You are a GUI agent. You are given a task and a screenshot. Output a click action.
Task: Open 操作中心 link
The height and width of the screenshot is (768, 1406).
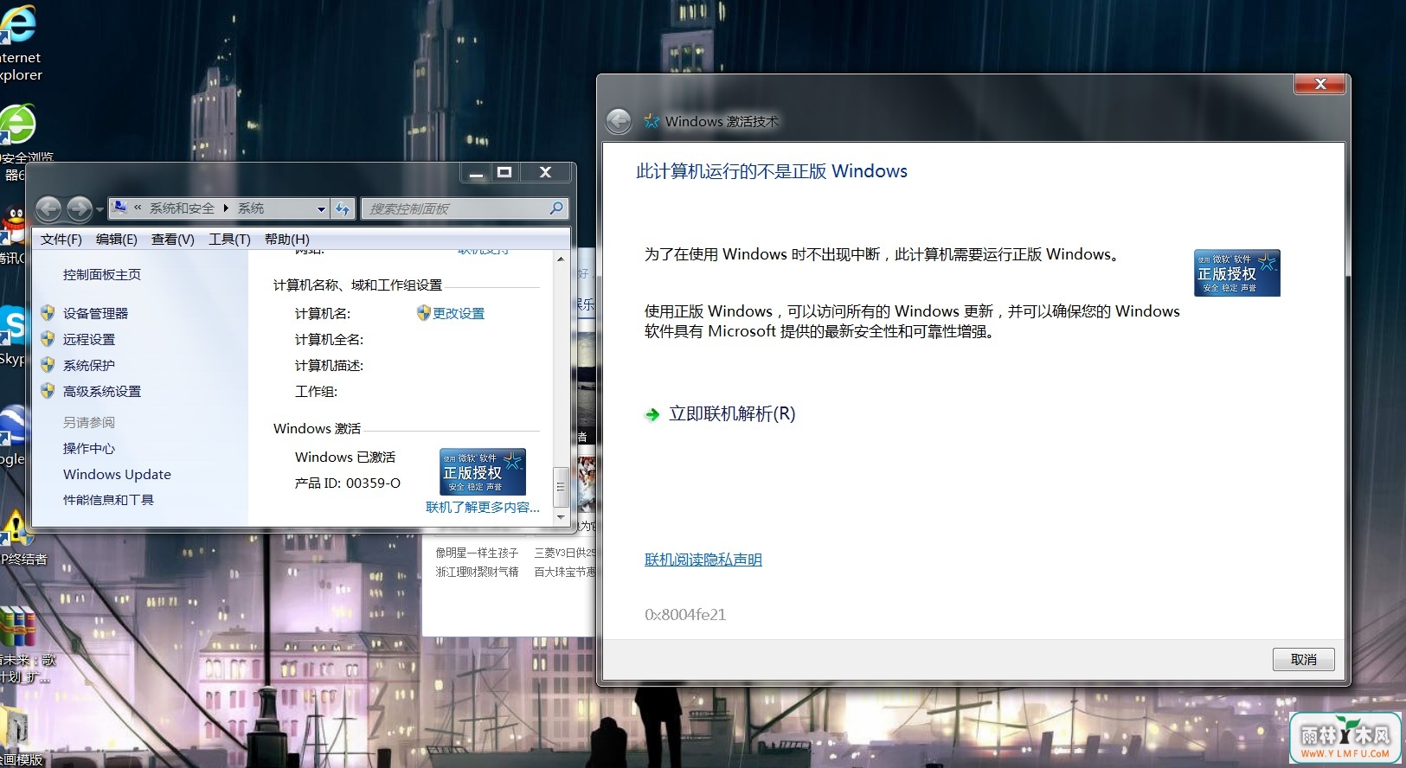pyautogui.click(x=88, y=448)
